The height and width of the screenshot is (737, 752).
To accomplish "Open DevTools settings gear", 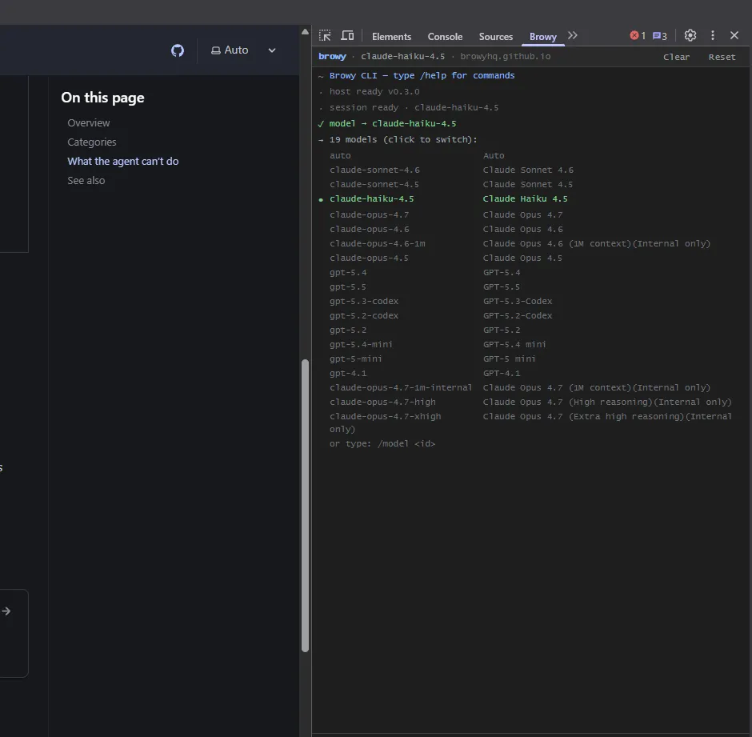I will (690, 35).
